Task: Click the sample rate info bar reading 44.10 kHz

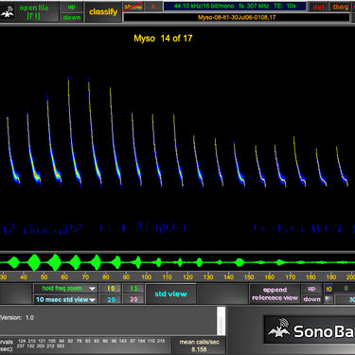Action: click(235, 7)
